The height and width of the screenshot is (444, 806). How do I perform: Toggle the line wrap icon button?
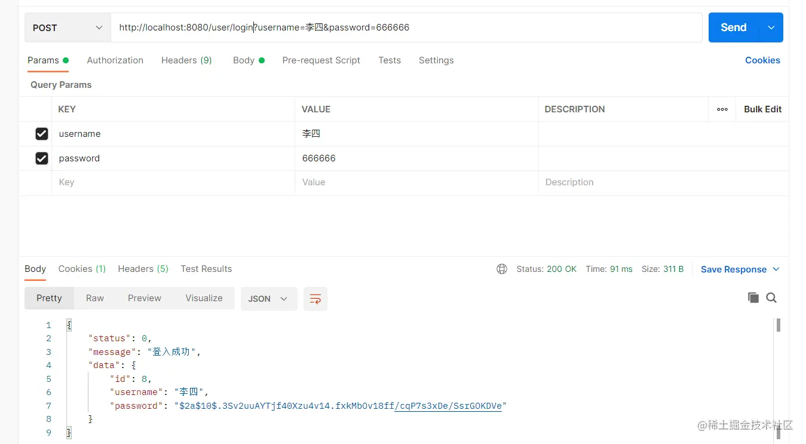coord(315,299)
